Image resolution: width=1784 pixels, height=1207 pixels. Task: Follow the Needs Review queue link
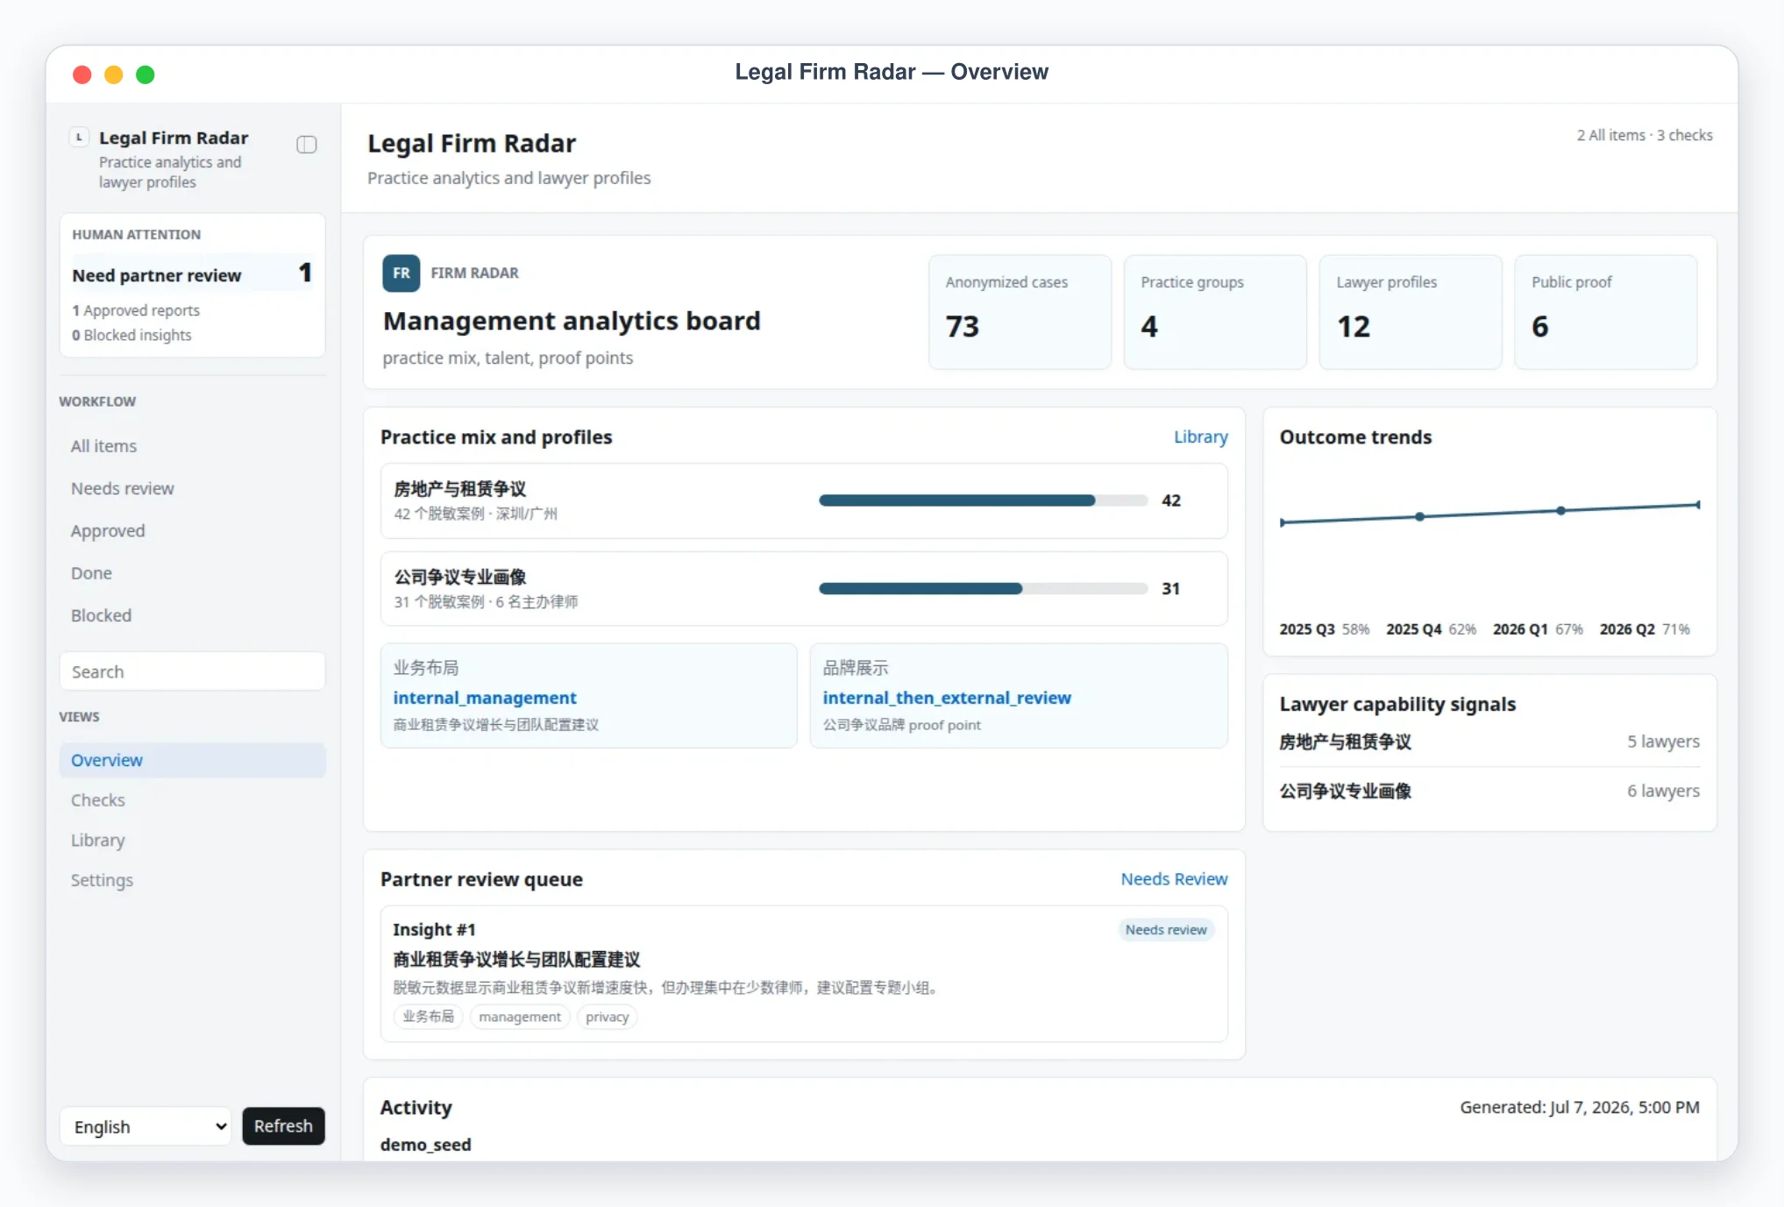click(1174, 879)
